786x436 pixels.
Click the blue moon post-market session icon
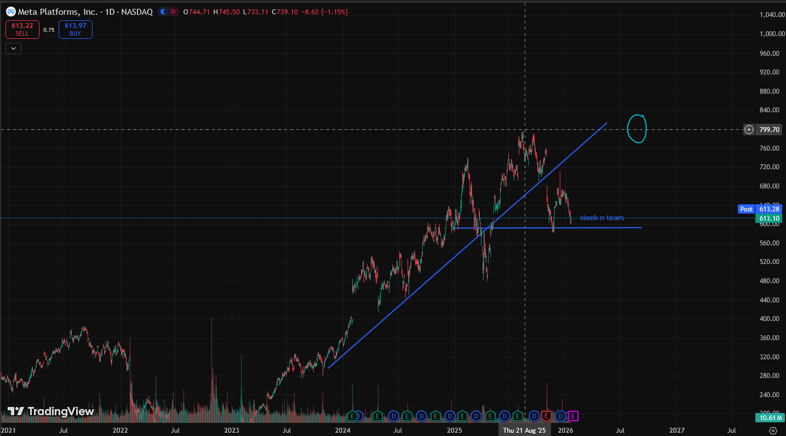[164, 12]
